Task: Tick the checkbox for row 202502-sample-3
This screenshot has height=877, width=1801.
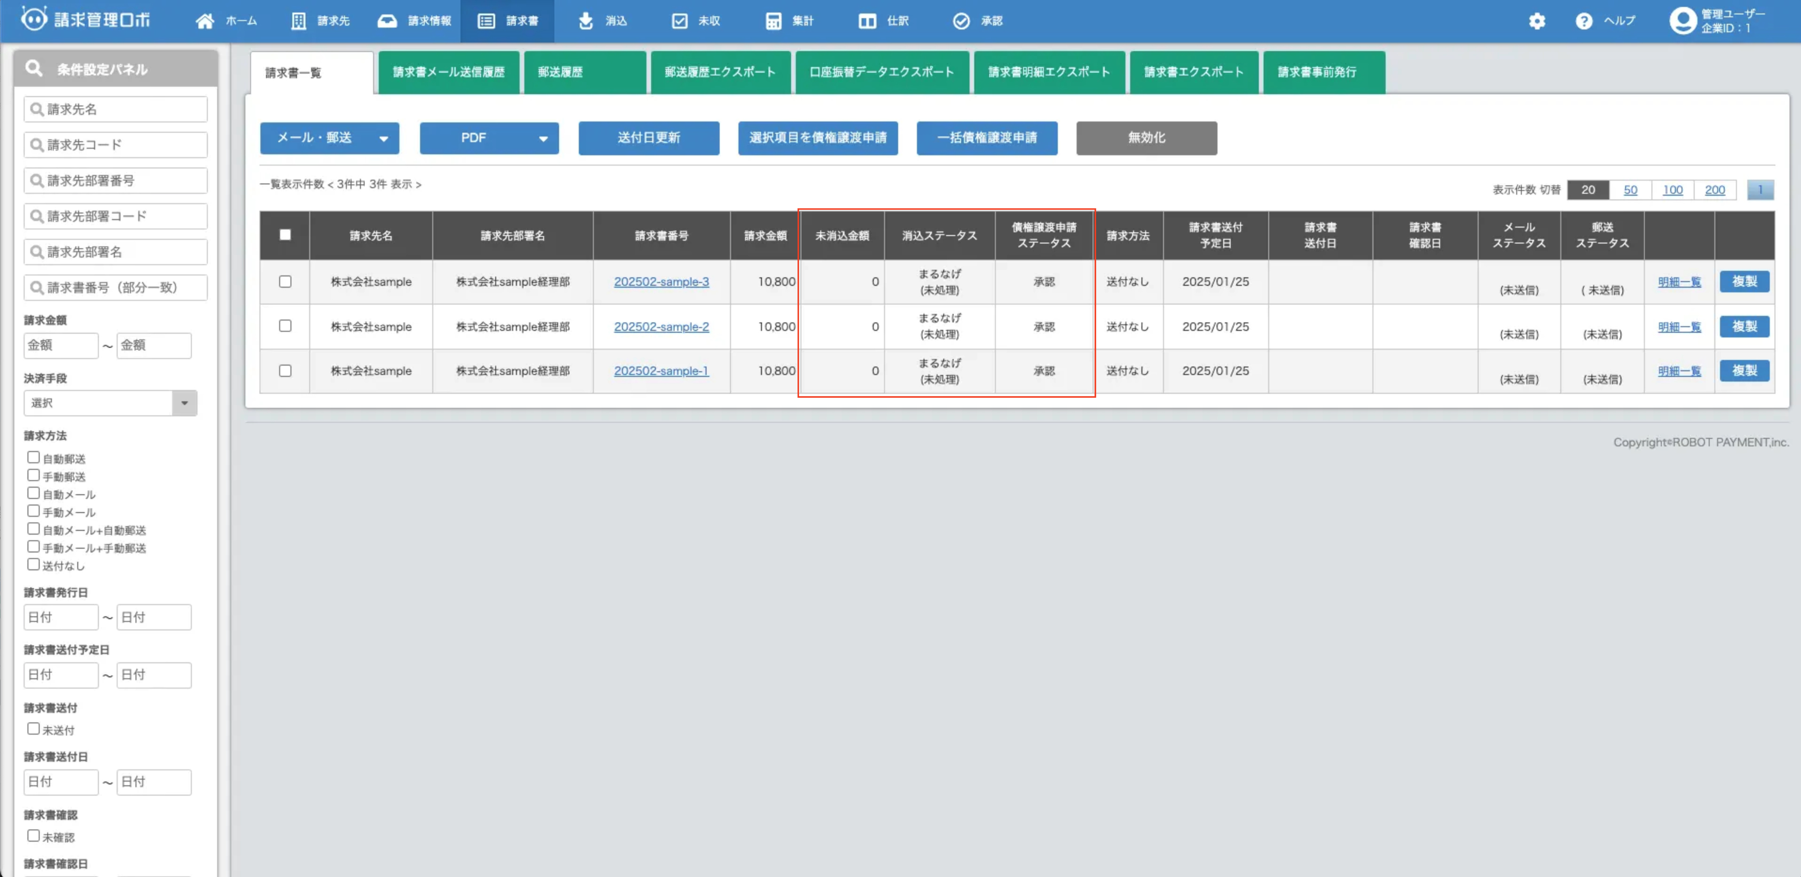Action: click(285, 282)
